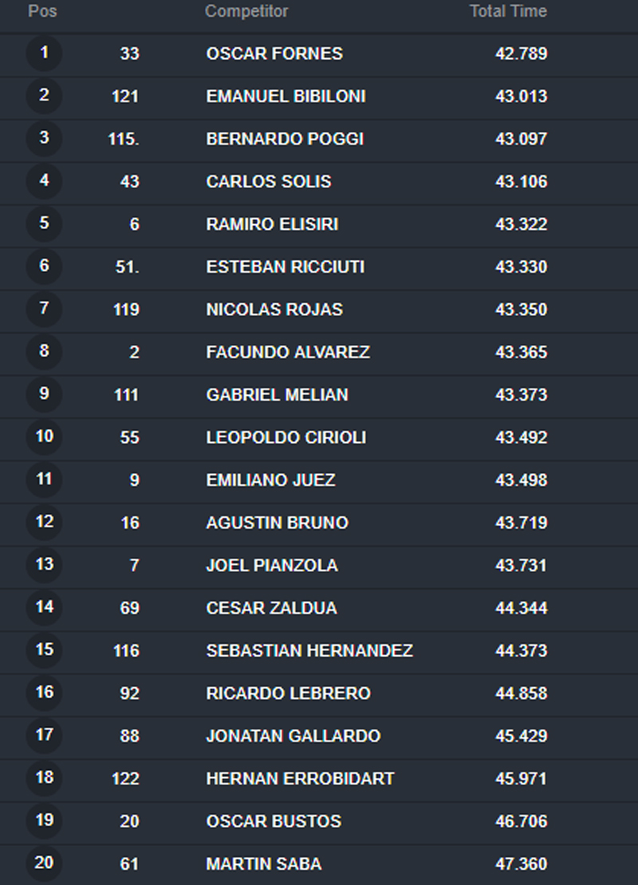Click total time 44.858 of Ricardo Lebrero
This screenshot has height=885, width=638.
click(522, 693)
